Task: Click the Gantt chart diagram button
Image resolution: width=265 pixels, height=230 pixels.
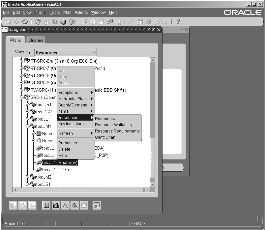Action: click(x=84, y=205)
